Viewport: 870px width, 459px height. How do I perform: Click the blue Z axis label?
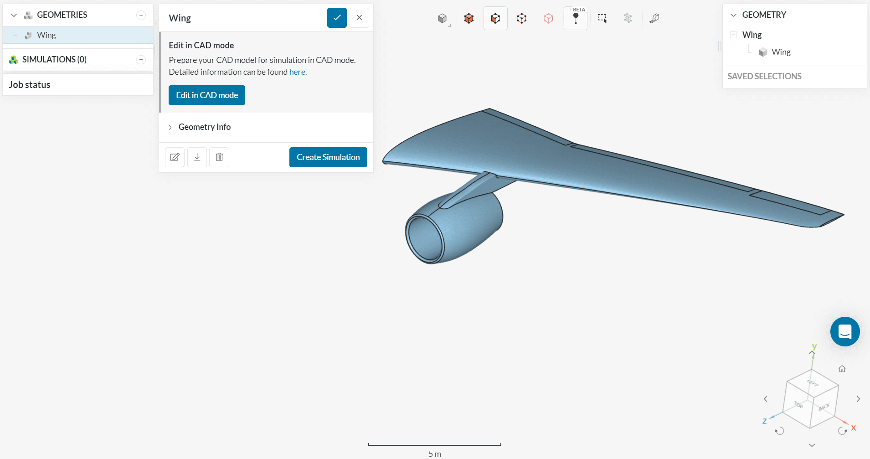tap(764, 421)
